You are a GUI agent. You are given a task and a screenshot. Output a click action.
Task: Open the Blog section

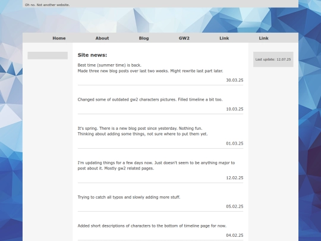point(144,38)
